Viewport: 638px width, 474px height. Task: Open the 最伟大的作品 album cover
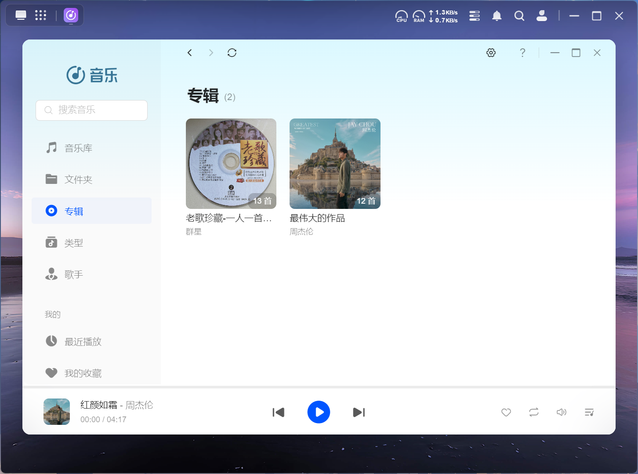pos(335,164)
